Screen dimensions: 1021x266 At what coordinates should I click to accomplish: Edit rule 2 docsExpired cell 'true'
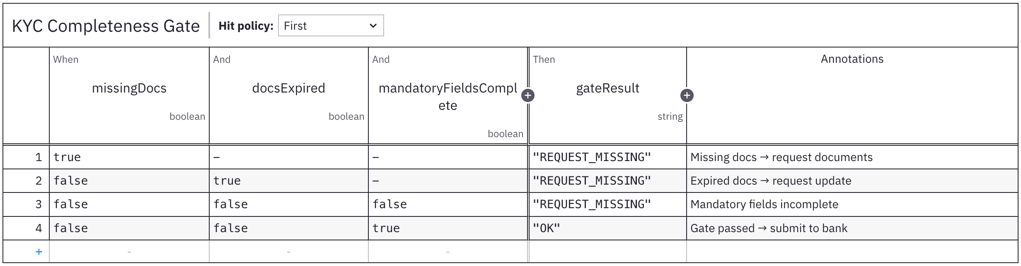tap(288, 181)
